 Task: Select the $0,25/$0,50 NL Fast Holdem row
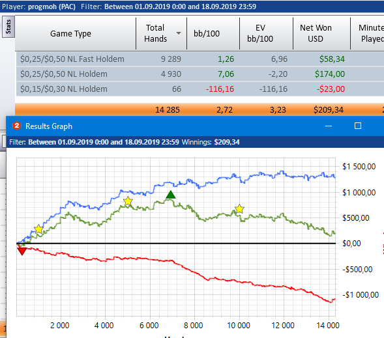coord(200,59)
